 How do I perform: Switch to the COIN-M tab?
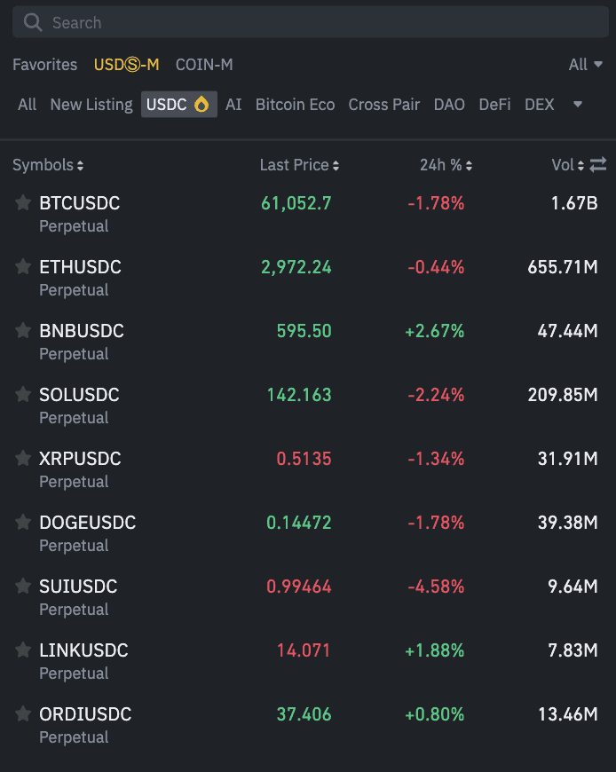click(x=204, y=65)
